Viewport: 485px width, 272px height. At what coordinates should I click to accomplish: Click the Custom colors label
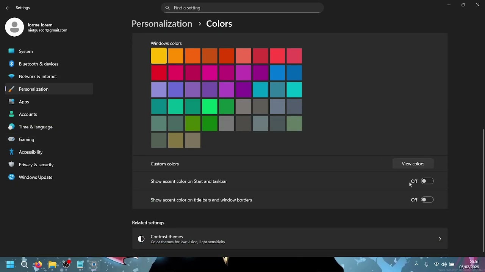(165, 164)
